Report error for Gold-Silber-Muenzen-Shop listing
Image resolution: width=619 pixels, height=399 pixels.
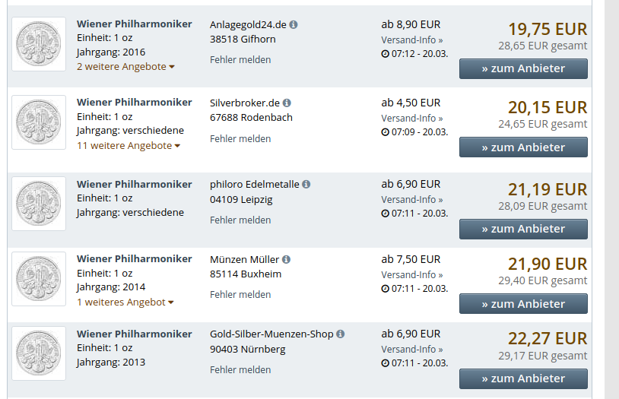tap(240, 370)
